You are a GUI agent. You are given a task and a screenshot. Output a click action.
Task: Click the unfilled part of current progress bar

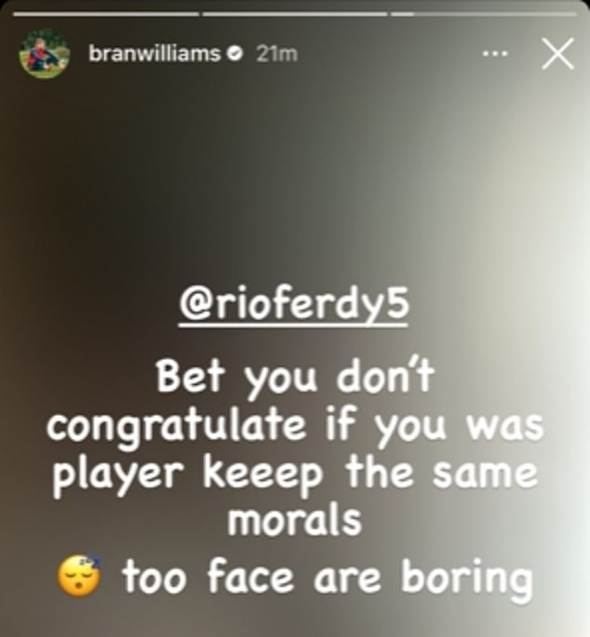pos(494,14)
